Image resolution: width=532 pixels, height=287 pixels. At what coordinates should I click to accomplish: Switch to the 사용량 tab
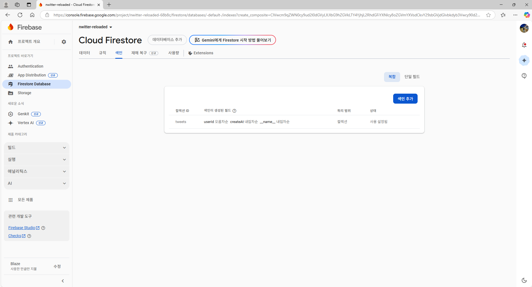(x=174, y=53)
